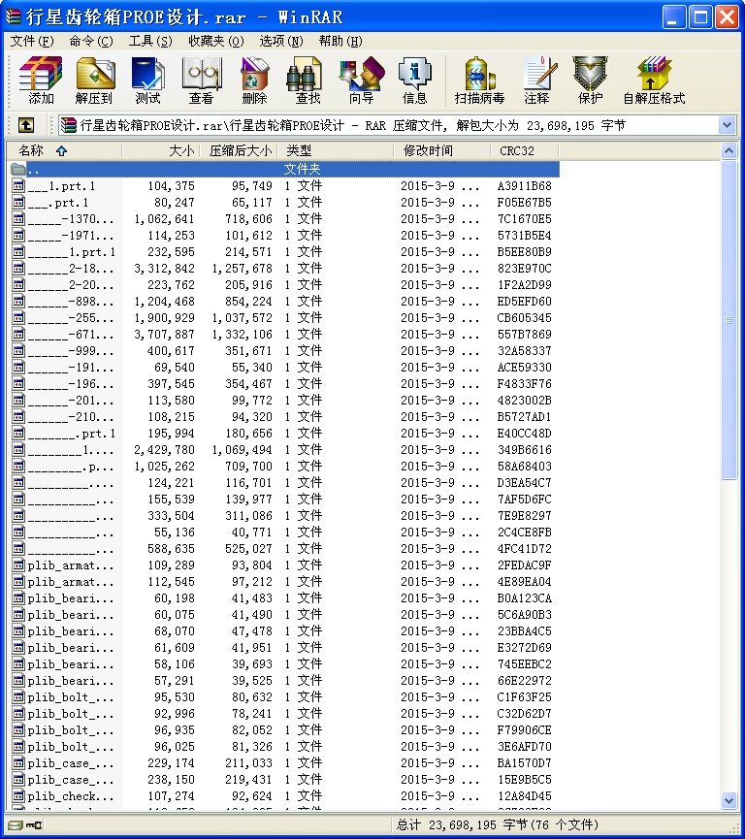
Task: Select file with CRC 5731B5E4
Action: [285, 236]
